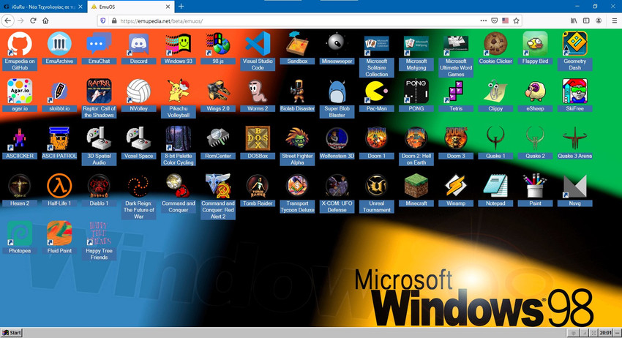The height and width of the screenshot is (338, 622).
Task: Open the Pac-Man icon
Action: [x=376, y=91]
